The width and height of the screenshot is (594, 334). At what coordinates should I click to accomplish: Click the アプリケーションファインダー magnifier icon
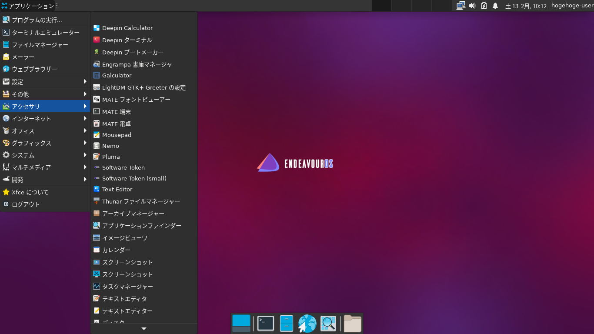[x=97, y=226]
